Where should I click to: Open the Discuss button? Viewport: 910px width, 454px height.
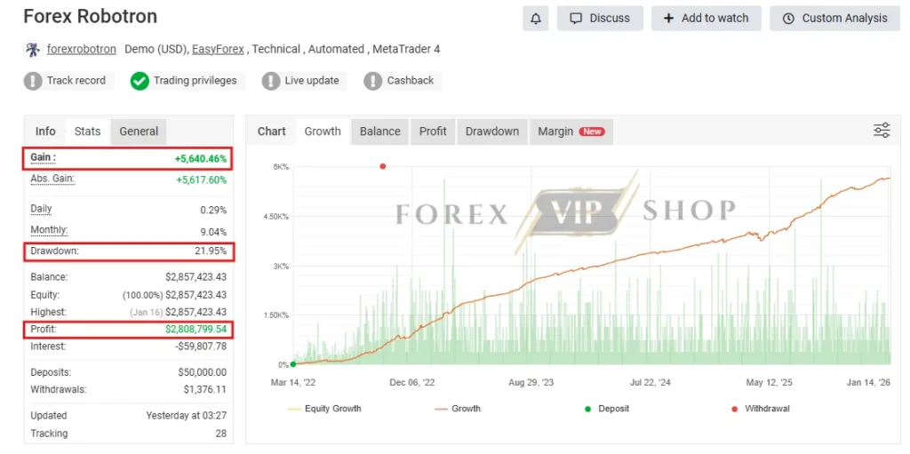coord(600,19)
